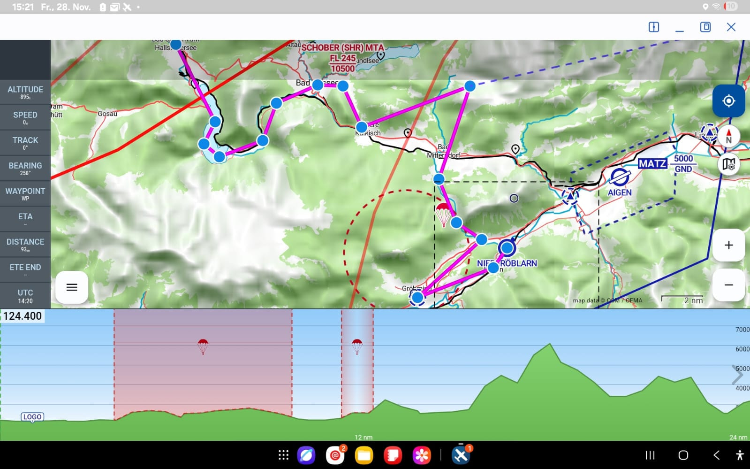The height and width of the screenshot is (469, 750).
Task: Click the LOGO waypoint marker in profile
Action: (x=32, y=417)
